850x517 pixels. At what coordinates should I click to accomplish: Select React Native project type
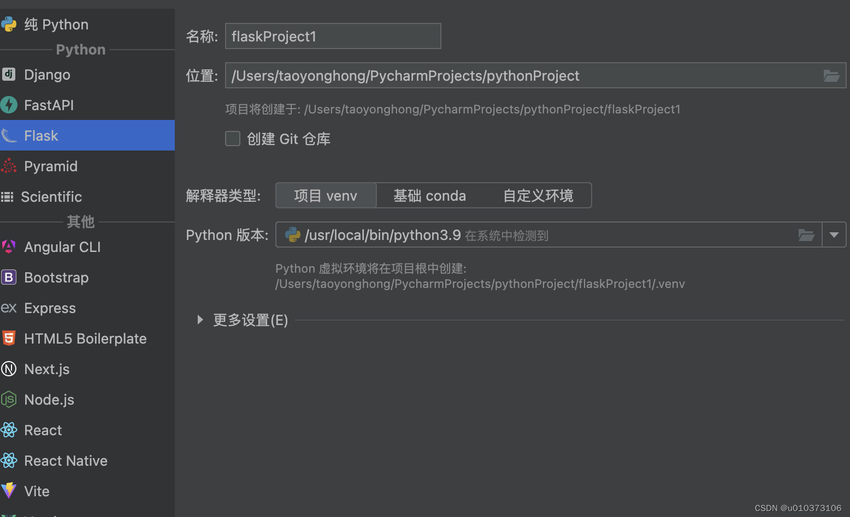(x=87, y=460)
